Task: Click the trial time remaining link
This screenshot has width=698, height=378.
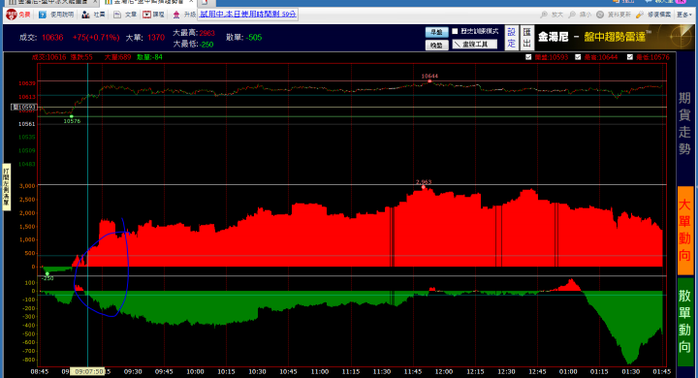Action: [x=247, y=15]
